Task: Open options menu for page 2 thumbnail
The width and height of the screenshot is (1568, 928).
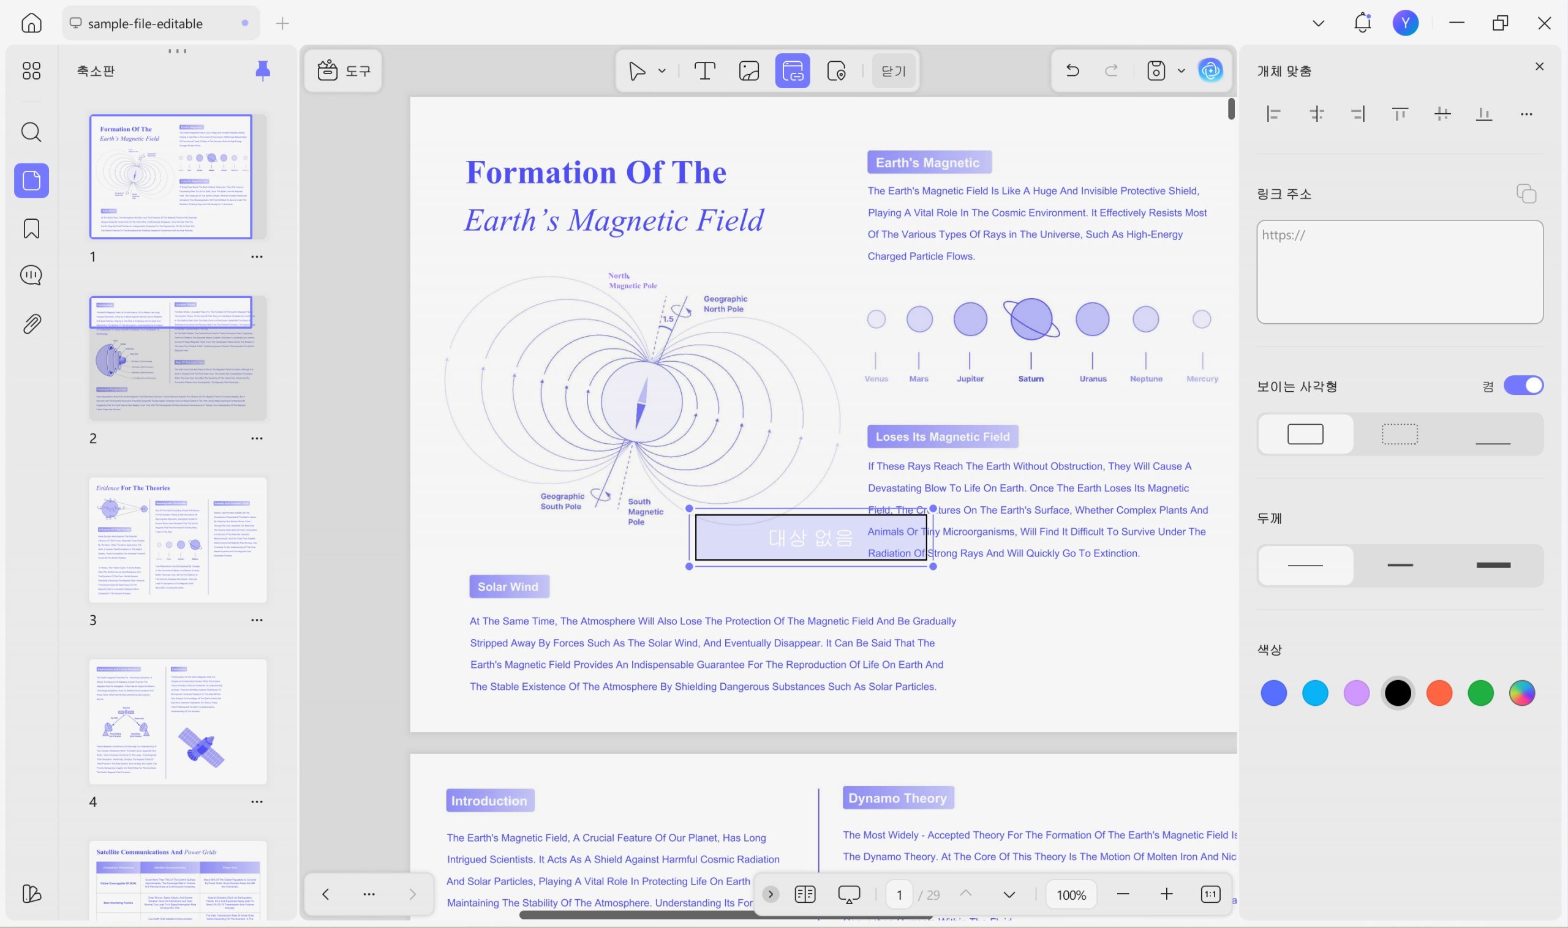Action: click(x=257, y=438)
